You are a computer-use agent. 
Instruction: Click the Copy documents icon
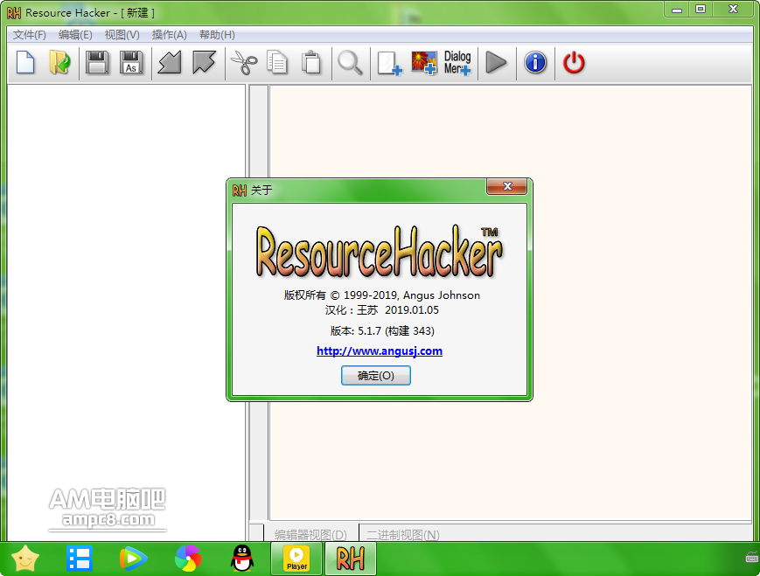click(277, 62)
